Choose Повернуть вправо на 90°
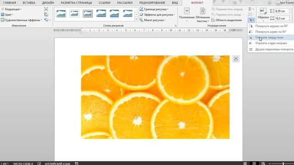The height and width of the screenshot is (165, 294). 271,26
